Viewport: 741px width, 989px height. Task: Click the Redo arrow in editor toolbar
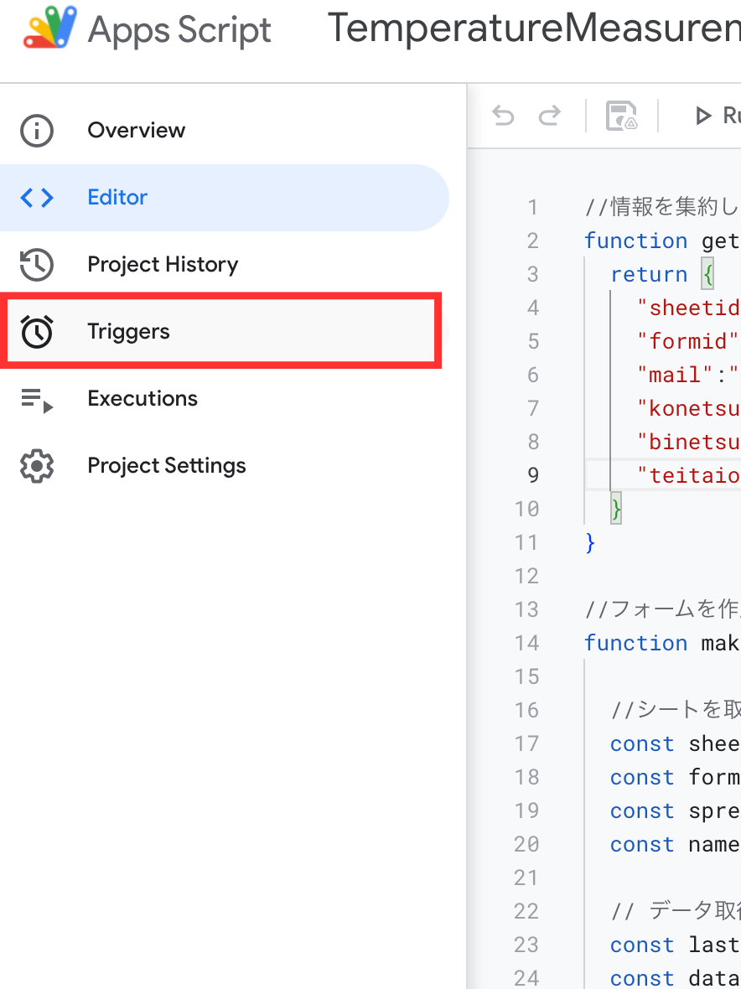pyautogui.click(x=549, y=116)
